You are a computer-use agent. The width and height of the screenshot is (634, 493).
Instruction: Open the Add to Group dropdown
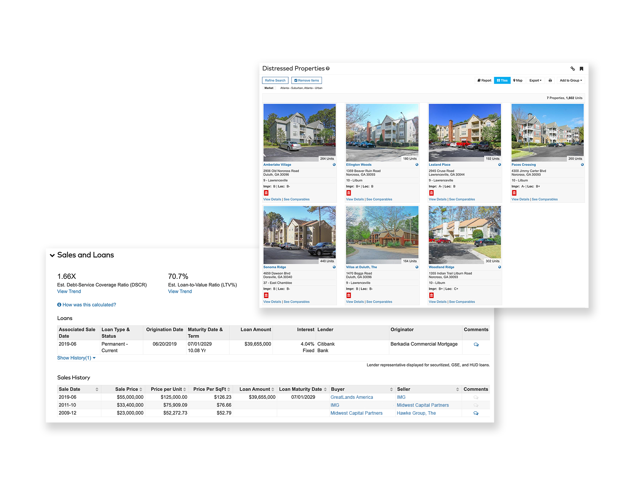[x=571, y=81]
